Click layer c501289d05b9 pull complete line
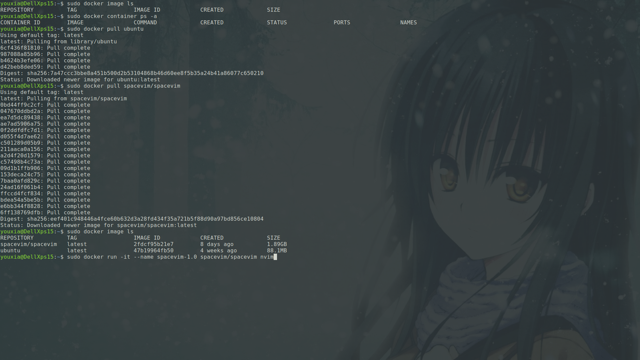 (x=45, y=143)
